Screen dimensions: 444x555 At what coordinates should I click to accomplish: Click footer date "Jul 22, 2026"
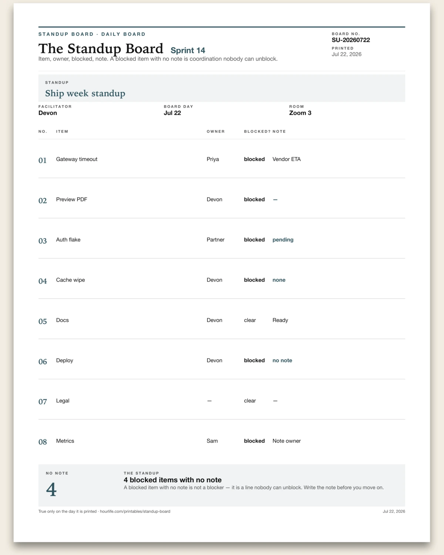pyautogui.click(x=394, y=511)
